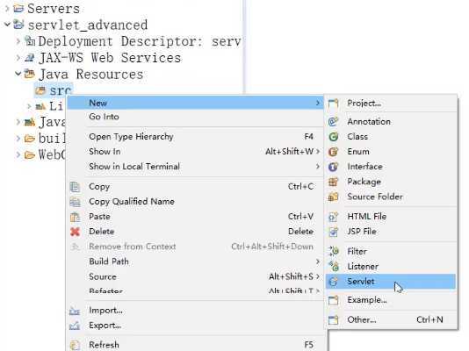The width and height of the screenshot is (469, 351).
Task: Expand the Servers tree node
Action: pyautogui.click(x=7, y=9)
